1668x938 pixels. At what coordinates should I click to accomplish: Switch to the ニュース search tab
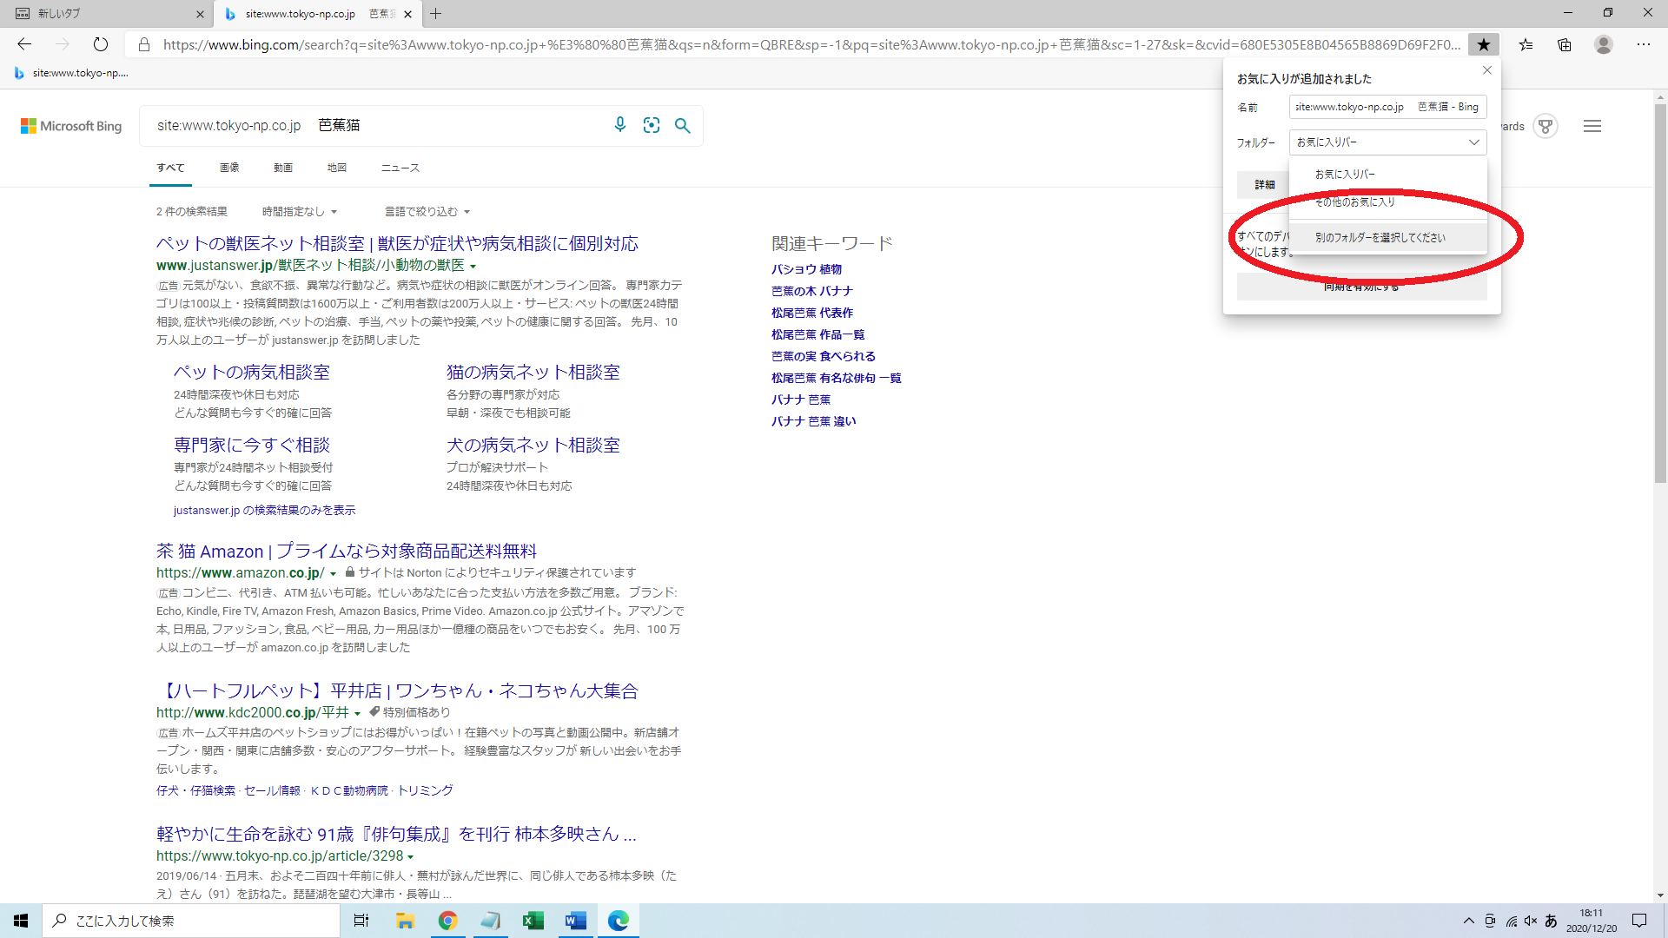tap(400, 168)
